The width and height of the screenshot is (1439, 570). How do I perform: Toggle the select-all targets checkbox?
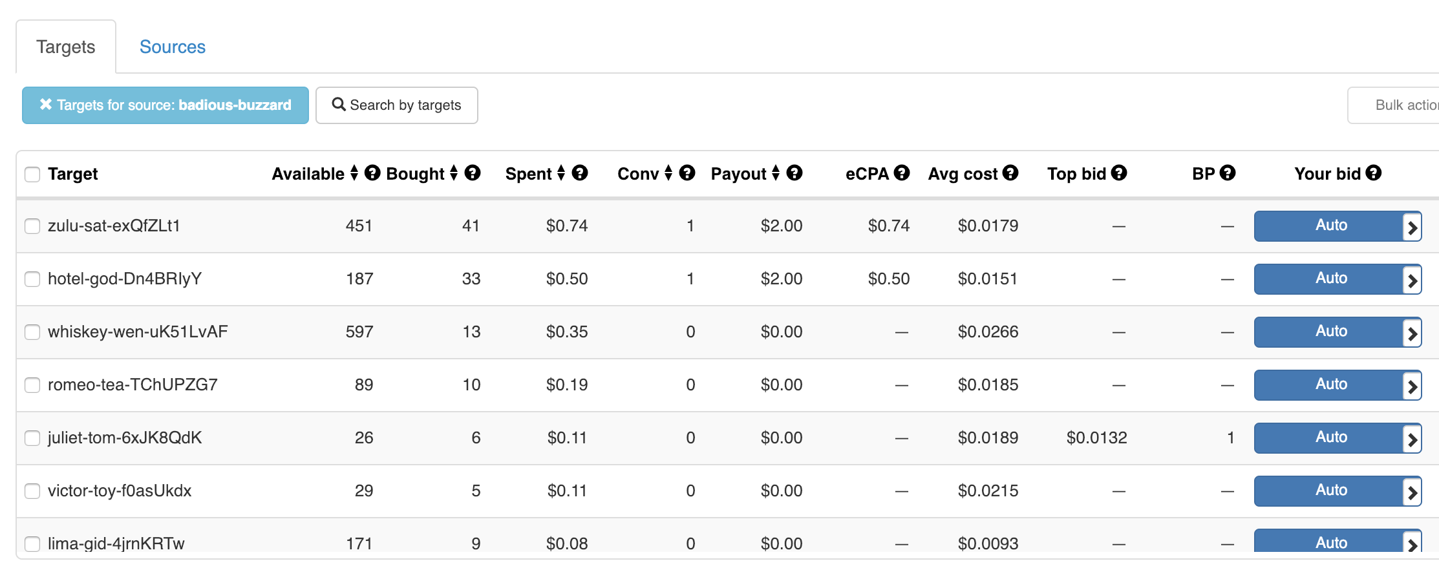32,174
